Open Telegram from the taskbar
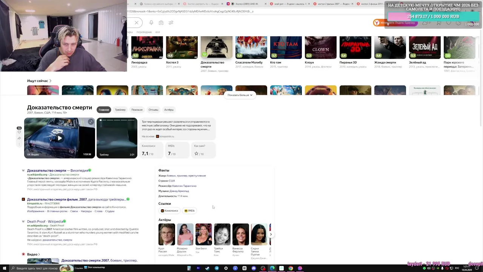 (x=217, y=268)
